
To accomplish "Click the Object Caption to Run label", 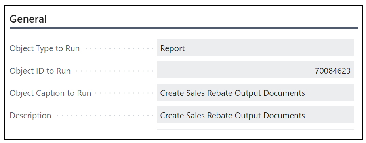I will 50,93.
